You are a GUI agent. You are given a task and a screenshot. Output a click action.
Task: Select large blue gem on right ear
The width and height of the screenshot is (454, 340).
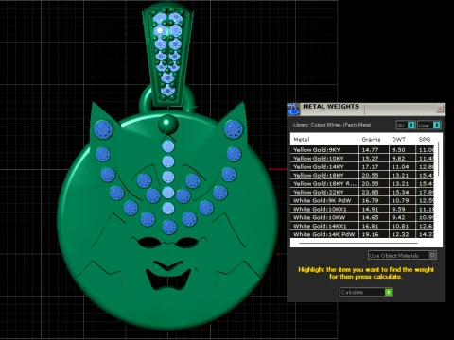pyautogui.click(x=234, y=129)
